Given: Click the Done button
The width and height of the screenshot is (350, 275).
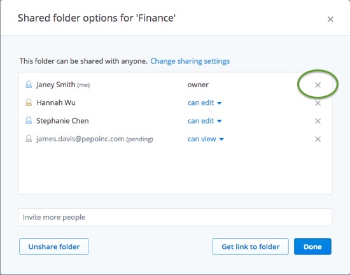Looking at the screenshot, I should pyautogui.click(x=312, y=246).
